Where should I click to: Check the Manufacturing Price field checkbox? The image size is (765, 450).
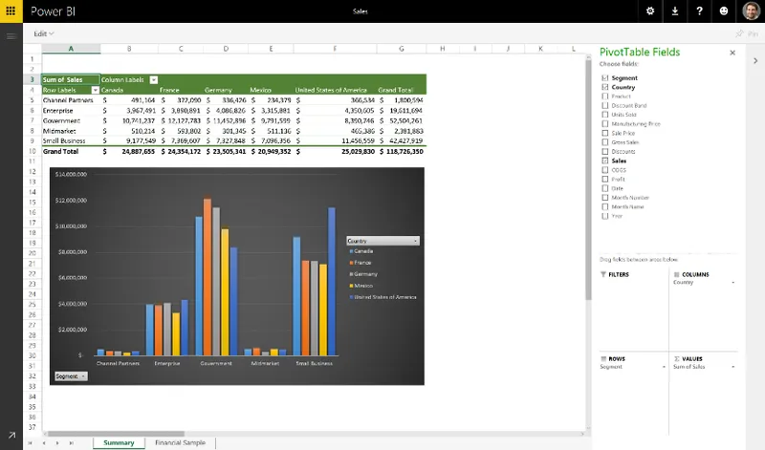[x=605, y=124]
